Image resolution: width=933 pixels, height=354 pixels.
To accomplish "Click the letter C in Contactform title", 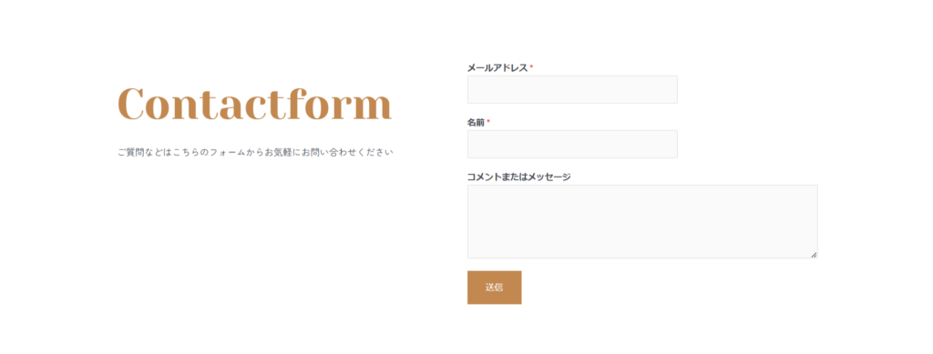I will coord(132,105).
